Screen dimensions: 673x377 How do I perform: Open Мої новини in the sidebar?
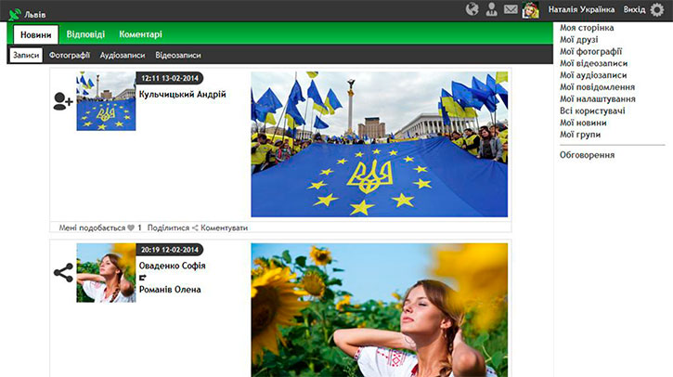click(x=583, y=123)
